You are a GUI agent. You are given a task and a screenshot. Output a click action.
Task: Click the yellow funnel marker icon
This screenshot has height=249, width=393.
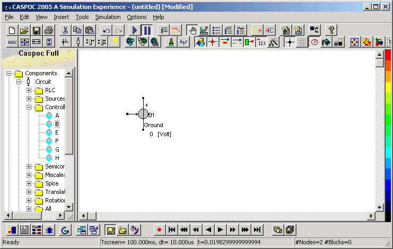(x=115, y=42)
